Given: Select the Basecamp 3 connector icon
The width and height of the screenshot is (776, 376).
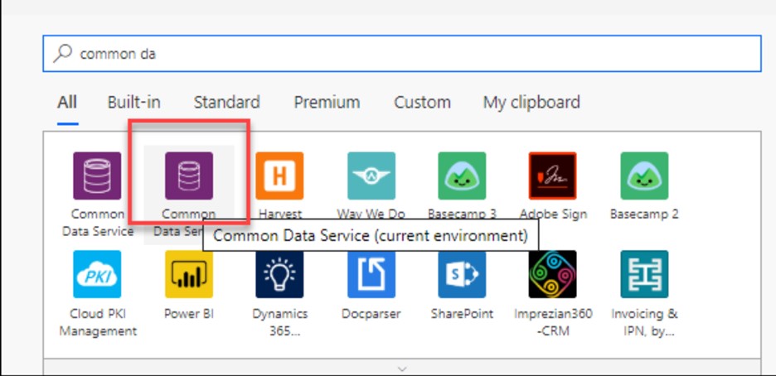Looking at the screenshot, I should 462,176.
